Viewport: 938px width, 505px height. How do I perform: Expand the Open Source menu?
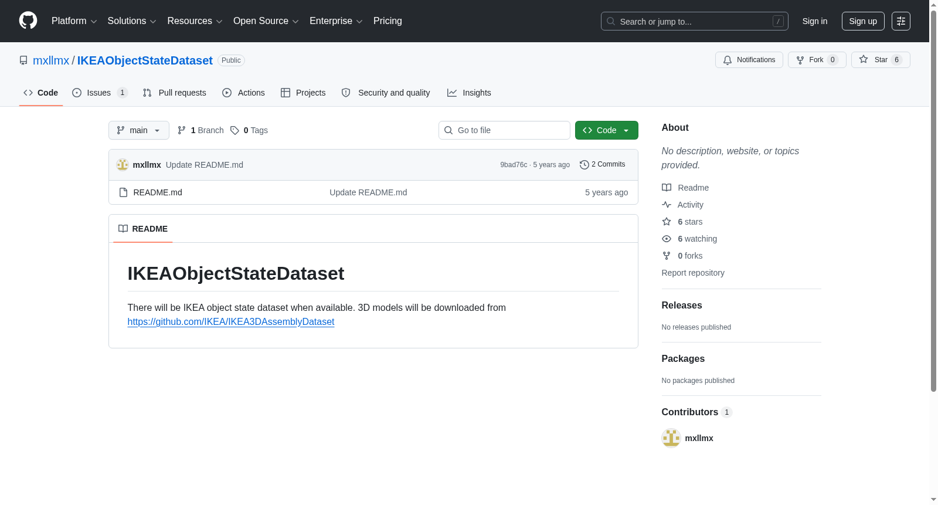click(x=266, y=21)
